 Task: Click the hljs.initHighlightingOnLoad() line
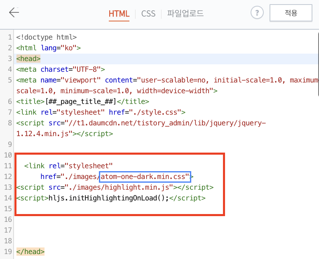(x=111, y=198)
